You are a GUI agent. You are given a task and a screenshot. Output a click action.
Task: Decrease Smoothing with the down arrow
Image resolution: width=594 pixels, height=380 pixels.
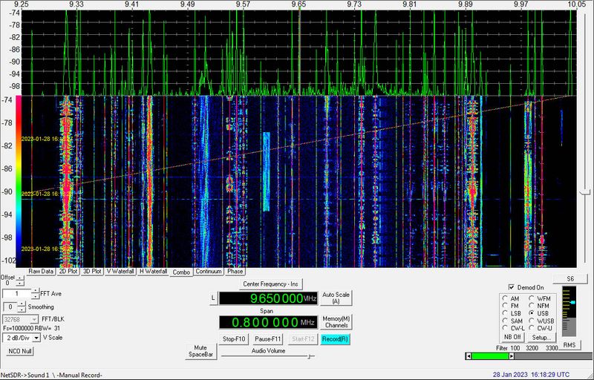coord(22,309)
